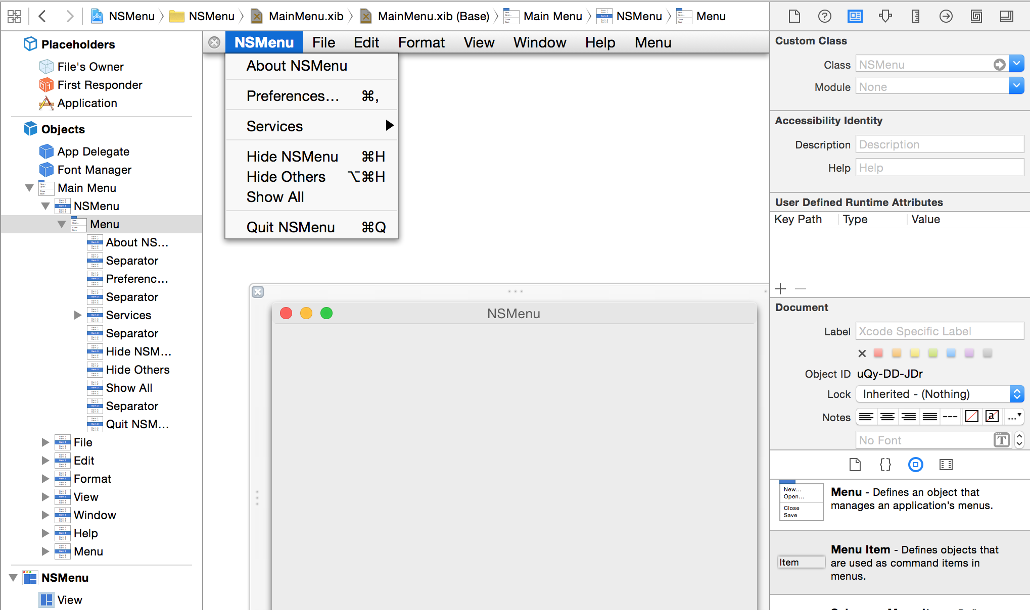Click the Xcode Specific Label field
The height and width of the screenshot is (610, 1030).
pyautogui.click(x=940, y=331)
